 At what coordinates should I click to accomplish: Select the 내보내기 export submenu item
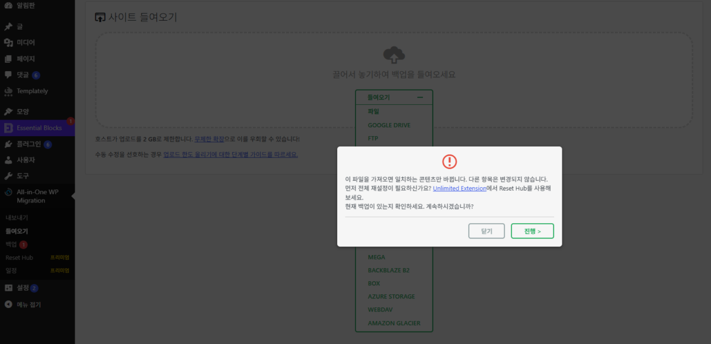pos(17,218)
